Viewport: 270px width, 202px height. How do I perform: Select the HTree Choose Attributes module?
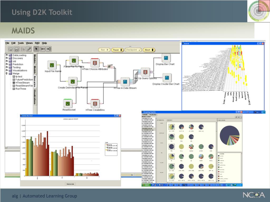pyautogui.click(x=95, y=63)
